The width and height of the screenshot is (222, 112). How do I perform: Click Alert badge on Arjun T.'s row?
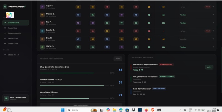208,7
